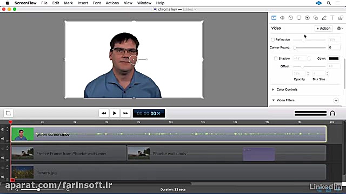Open the Annotations pencil icon
Viewport: 346px width, 194px height.
click(324, 18)
